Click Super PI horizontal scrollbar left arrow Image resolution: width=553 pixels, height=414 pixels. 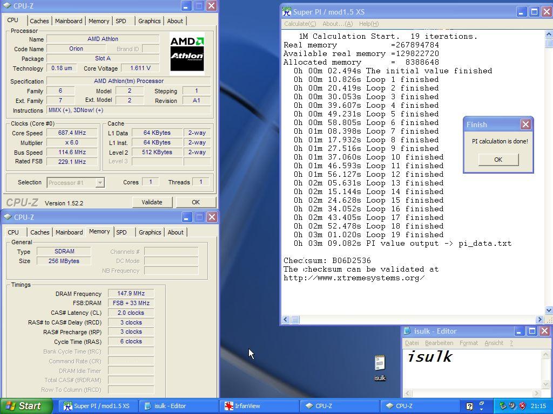point(286,319)
